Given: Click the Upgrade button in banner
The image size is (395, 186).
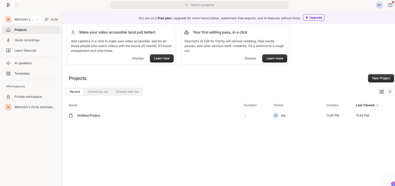Looking at the screenshot, I should click(x=314, y=18).
